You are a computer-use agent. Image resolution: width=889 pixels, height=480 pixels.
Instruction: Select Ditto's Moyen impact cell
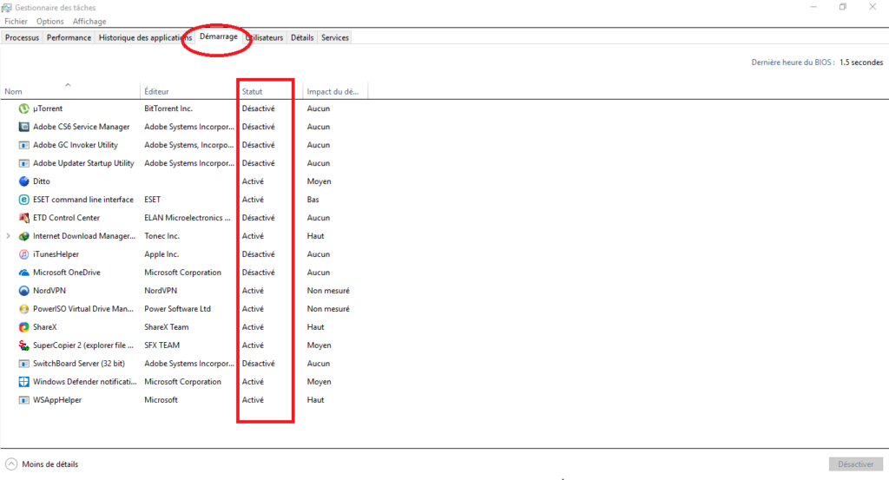(319, 181)
